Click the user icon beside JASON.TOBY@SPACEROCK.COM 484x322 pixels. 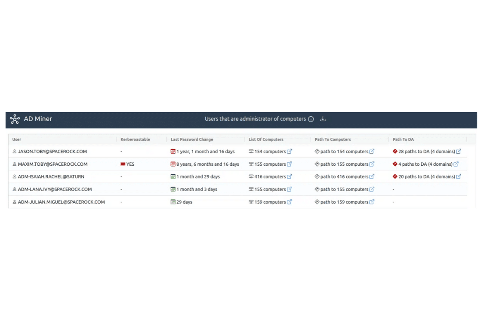[14, 151]
